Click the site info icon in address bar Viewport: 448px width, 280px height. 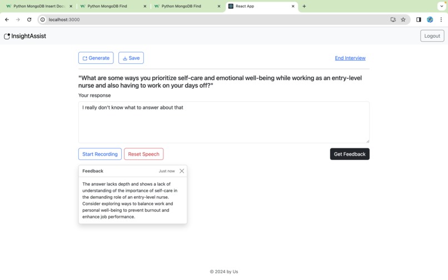(x=43, y=19)
